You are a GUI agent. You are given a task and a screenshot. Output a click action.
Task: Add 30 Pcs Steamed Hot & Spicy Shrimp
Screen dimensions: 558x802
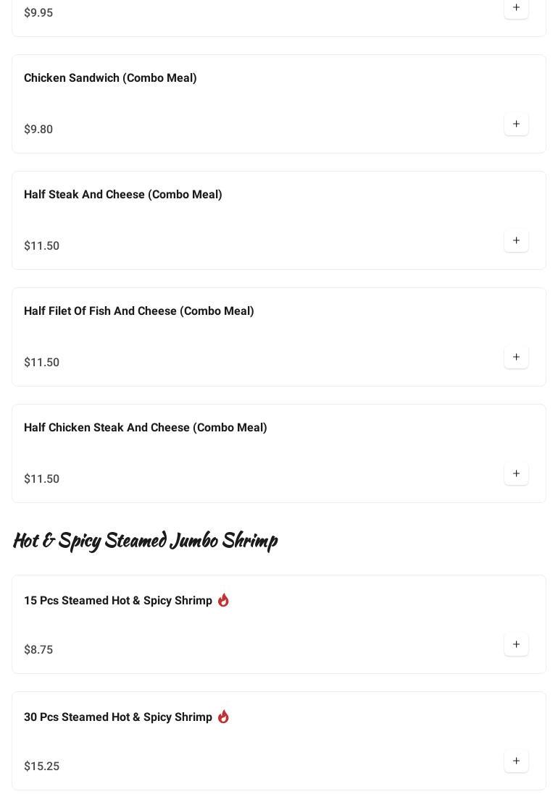click(x=516, y=761)
